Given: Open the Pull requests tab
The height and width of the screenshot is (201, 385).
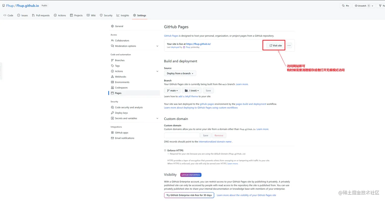Looking at the screenshot, I should pyautogui.click(x=41, y=15).
